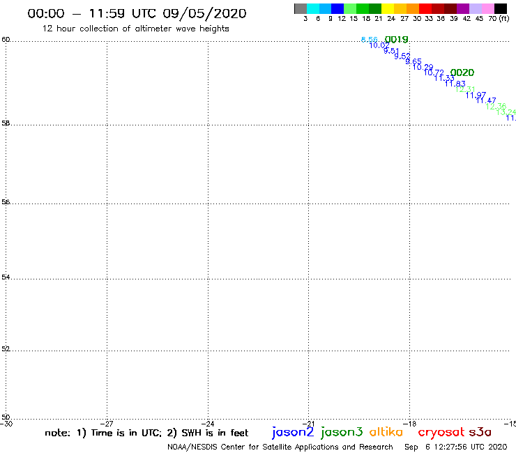
Task: Click the subtitle '12 hour collection of altimeter wave heights'
Action: 135,29
